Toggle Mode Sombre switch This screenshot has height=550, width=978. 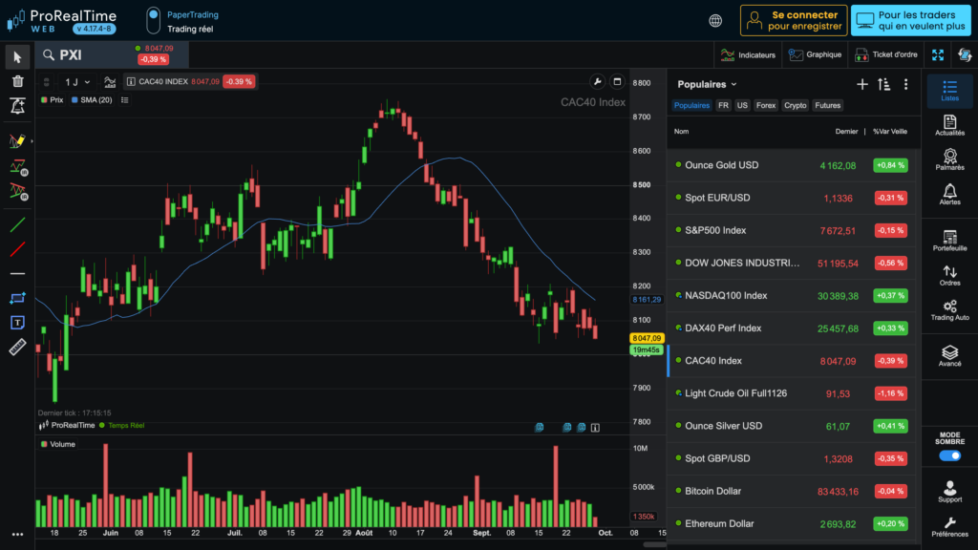click(949, 455)
